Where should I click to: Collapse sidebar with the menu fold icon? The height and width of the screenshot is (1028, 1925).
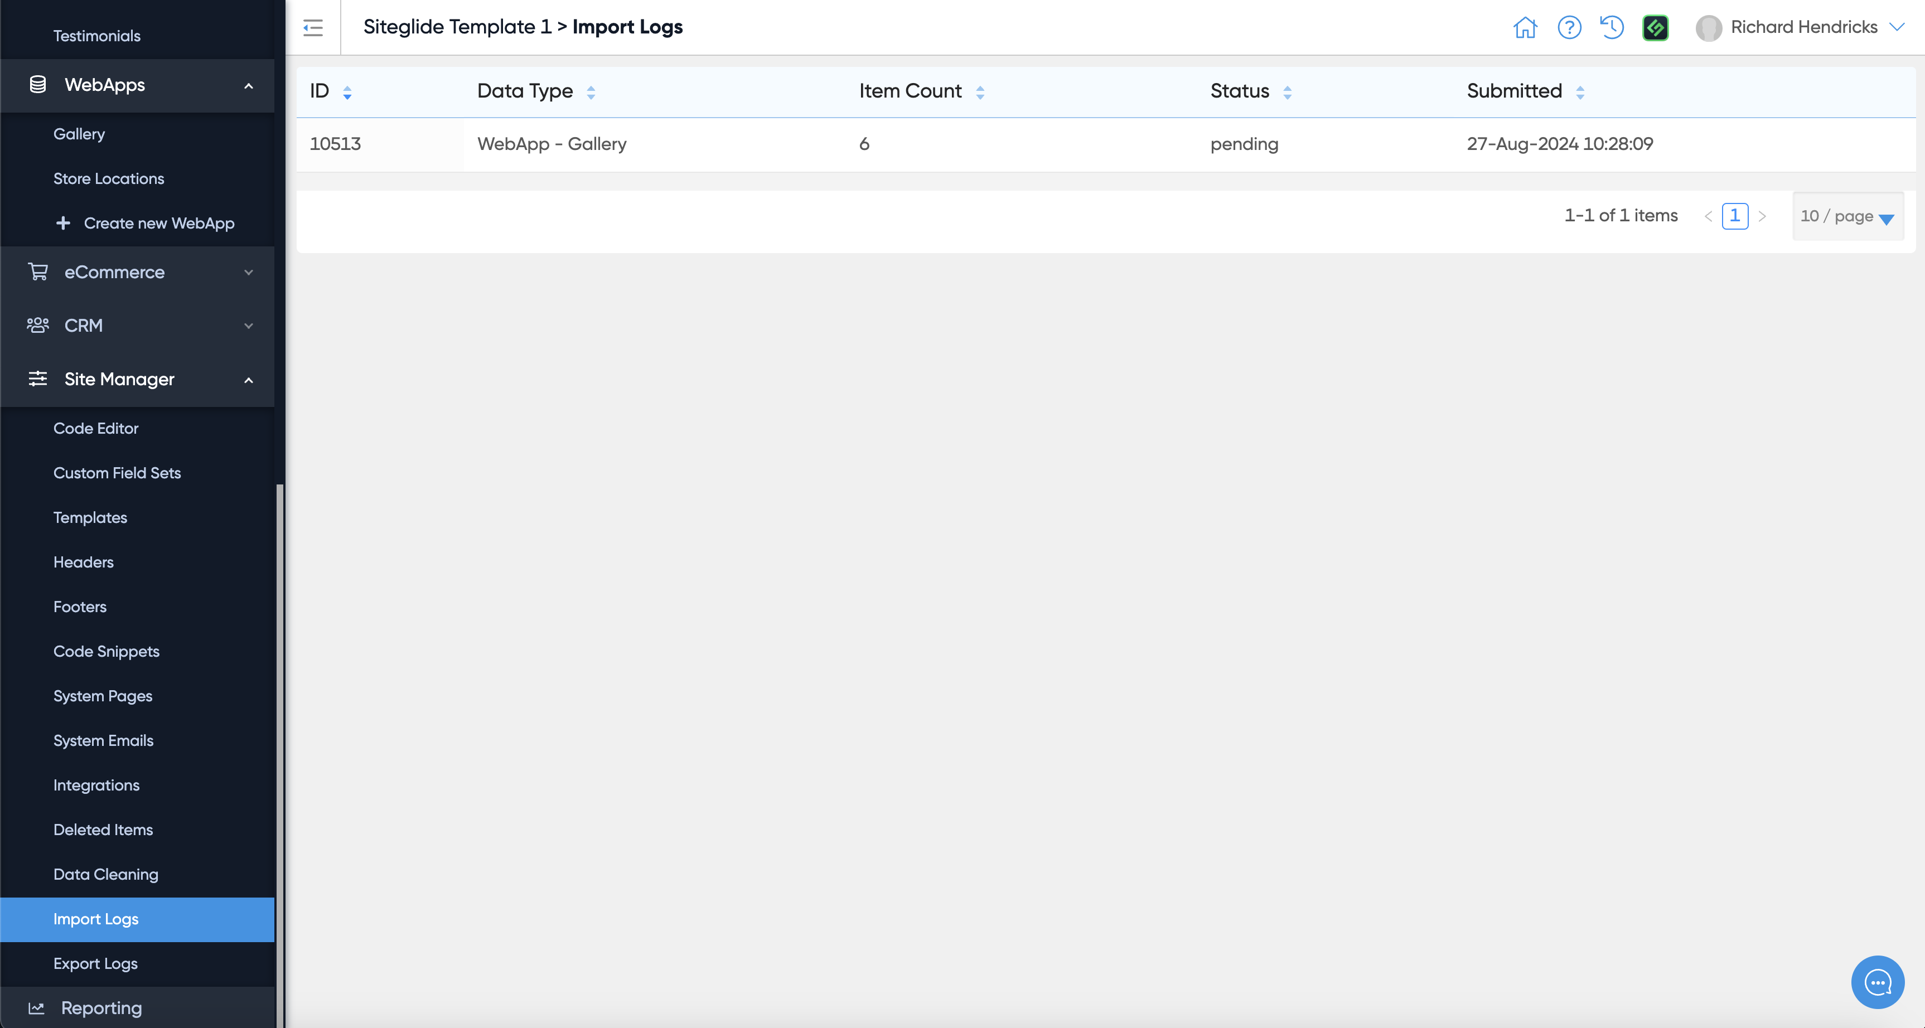point(313,28)
